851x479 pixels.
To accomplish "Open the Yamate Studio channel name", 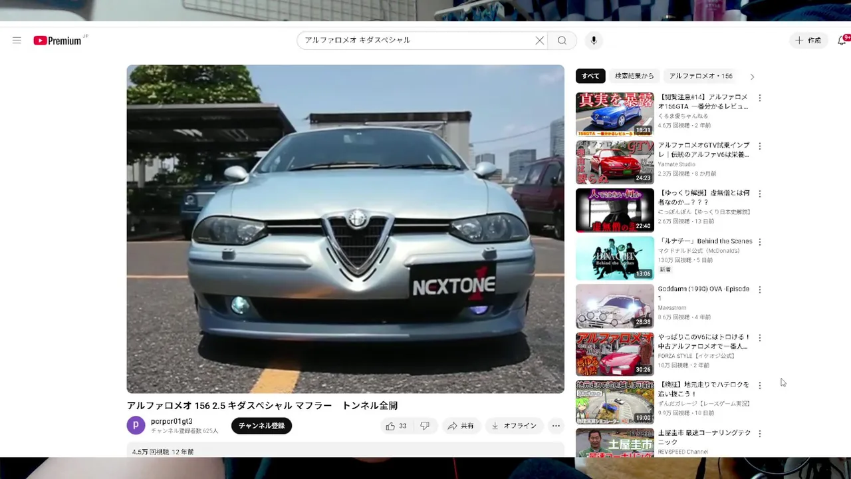I will click(677, 164).
